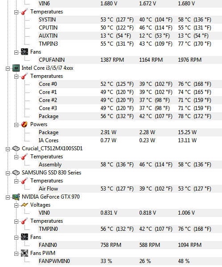Click the 1976 RPM maximum value
The image size is (222, 267).
(190, 60)
